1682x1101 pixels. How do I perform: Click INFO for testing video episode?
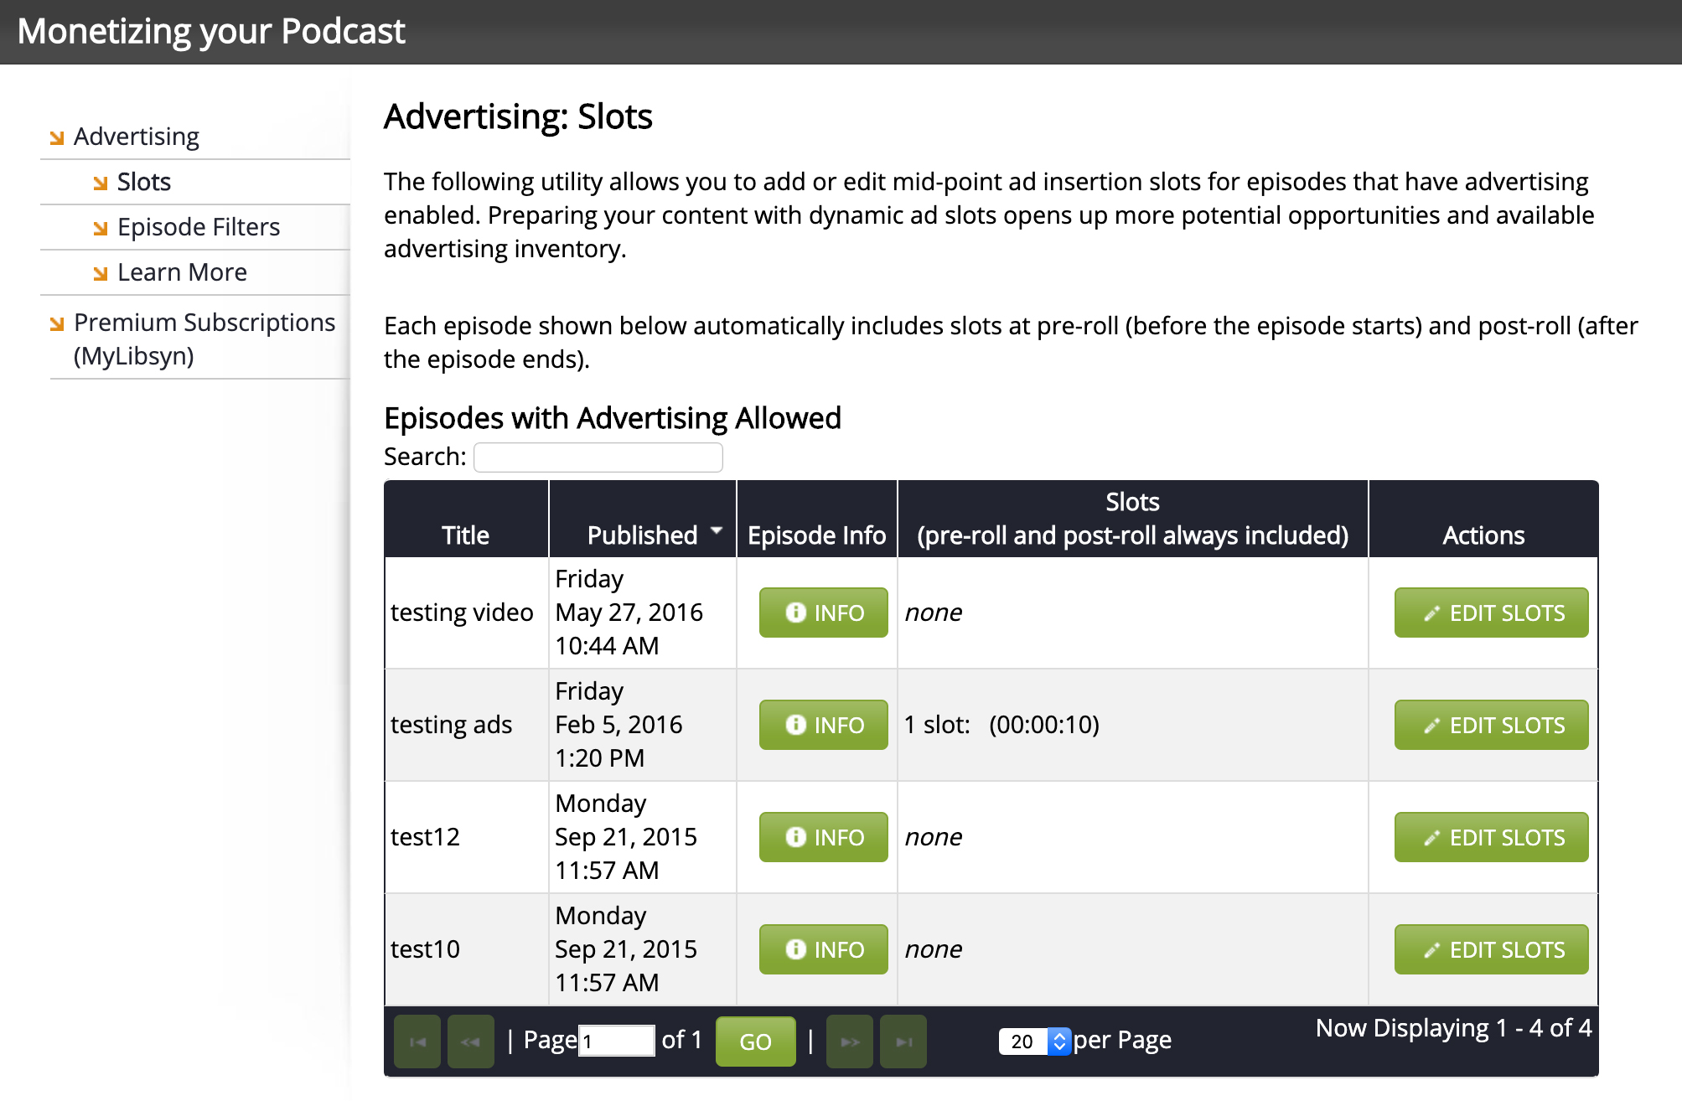click(x=824, y=613)
